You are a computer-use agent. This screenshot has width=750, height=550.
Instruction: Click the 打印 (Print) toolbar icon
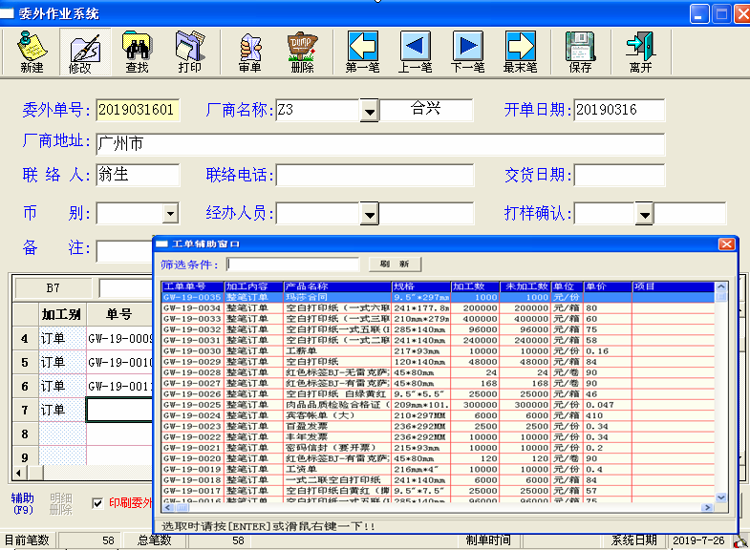189,52
